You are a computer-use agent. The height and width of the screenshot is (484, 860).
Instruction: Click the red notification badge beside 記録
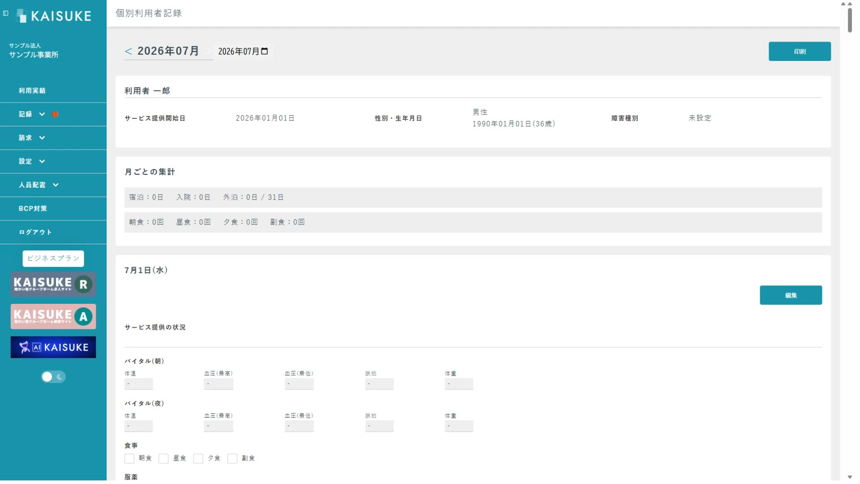pos(55,114)
